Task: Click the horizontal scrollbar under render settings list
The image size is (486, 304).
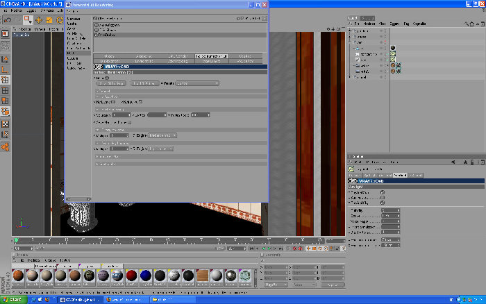Action: point(78,199)
